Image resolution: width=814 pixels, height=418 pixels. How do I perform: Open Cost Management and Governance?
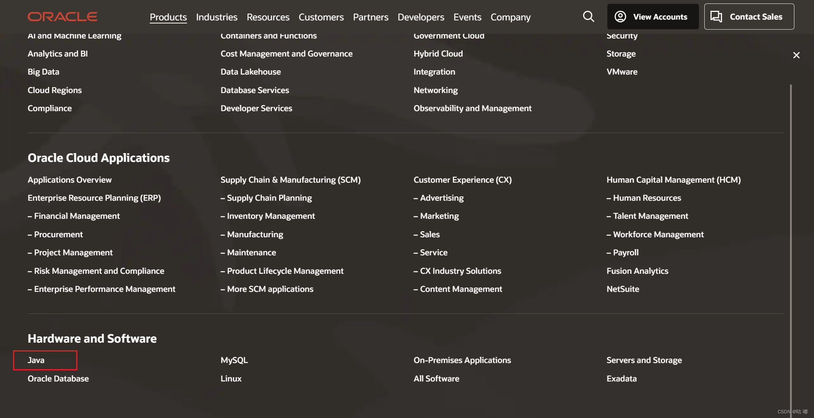(286, 54)
